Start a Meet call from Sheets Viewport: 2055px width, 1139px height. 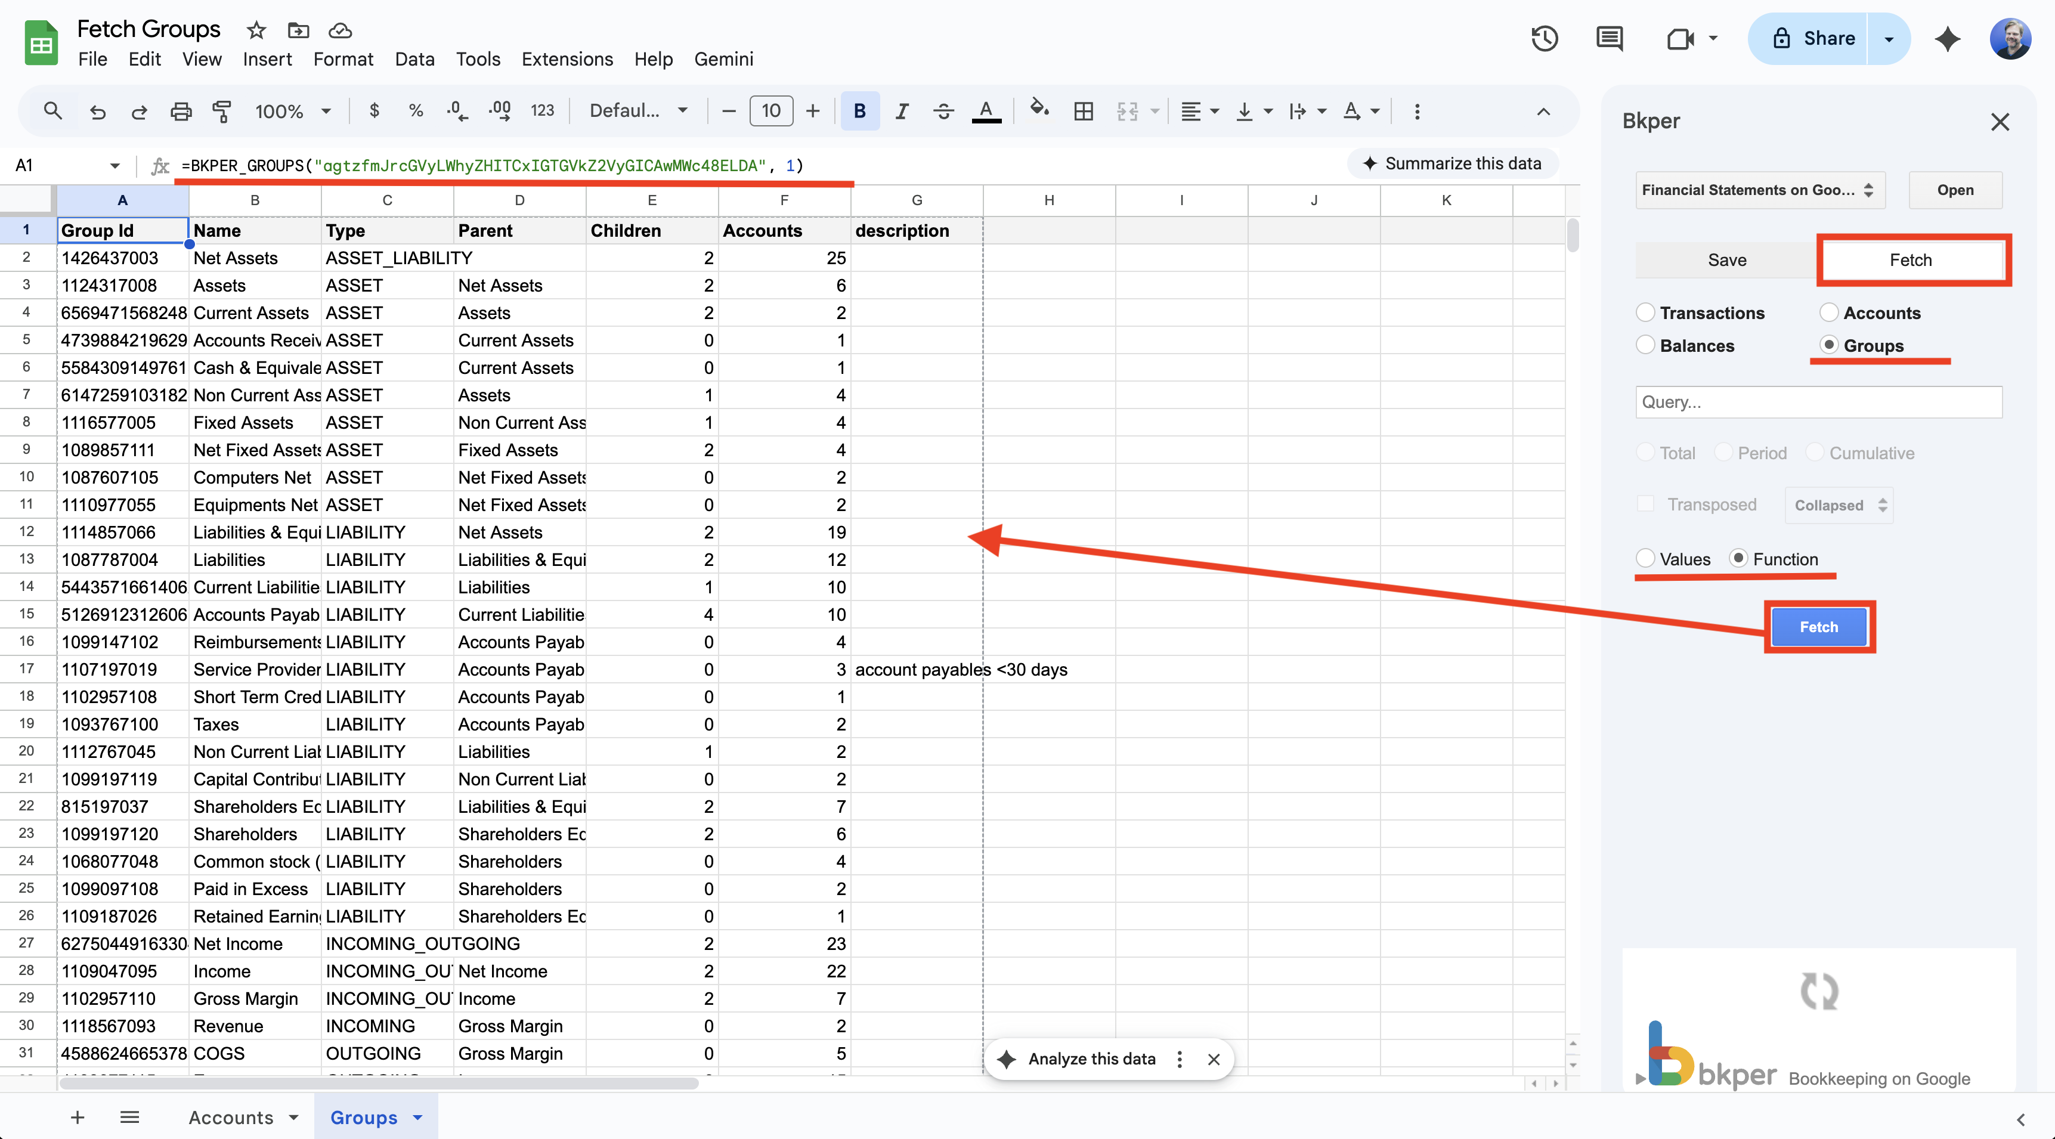(x=1682, y=38)
